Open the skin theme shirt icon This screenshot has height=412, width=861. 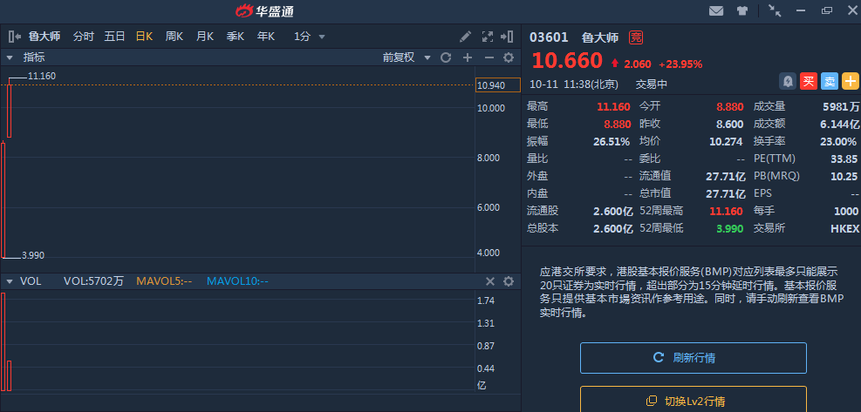click(742, 10)
